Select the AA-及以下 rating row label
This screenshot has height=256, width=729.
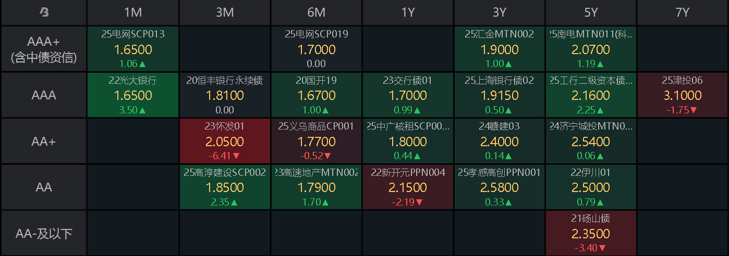(x=44, y=234)
